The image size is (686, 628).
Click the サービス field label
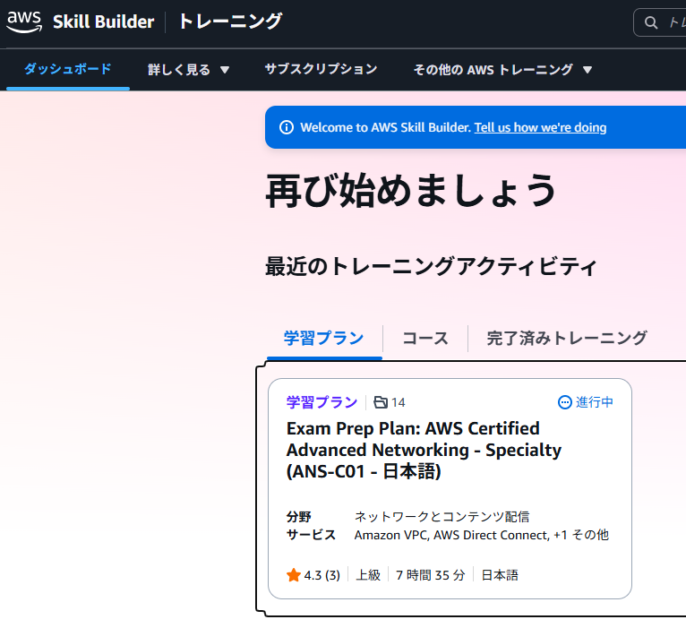pos(311,535)
